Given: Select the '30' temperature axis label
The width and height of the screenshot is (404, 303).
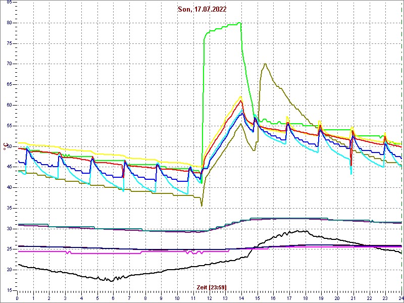Looking at the screenshot, I should pyautogui.click(x=9, y=229).
